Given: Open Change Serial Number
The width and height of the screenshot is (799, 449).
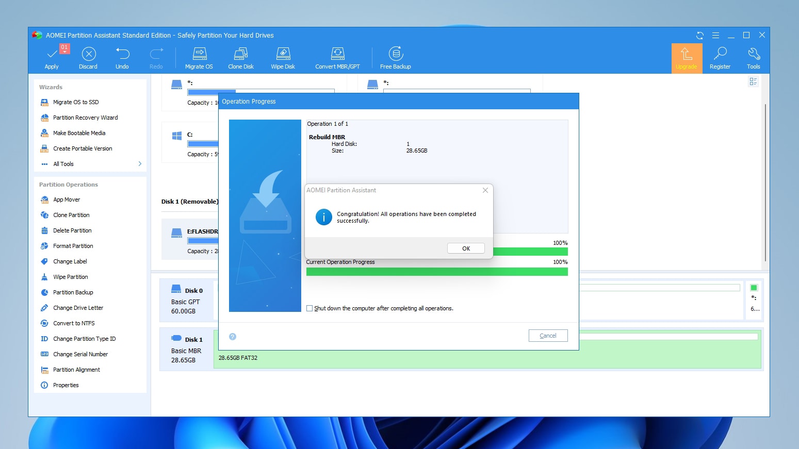Looking at the screenshot, I should point(80,354).
